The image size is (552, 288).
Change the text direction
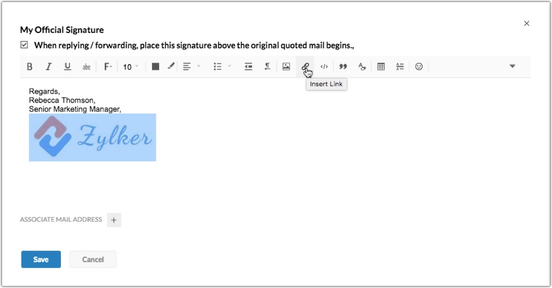tap(268, 66)
